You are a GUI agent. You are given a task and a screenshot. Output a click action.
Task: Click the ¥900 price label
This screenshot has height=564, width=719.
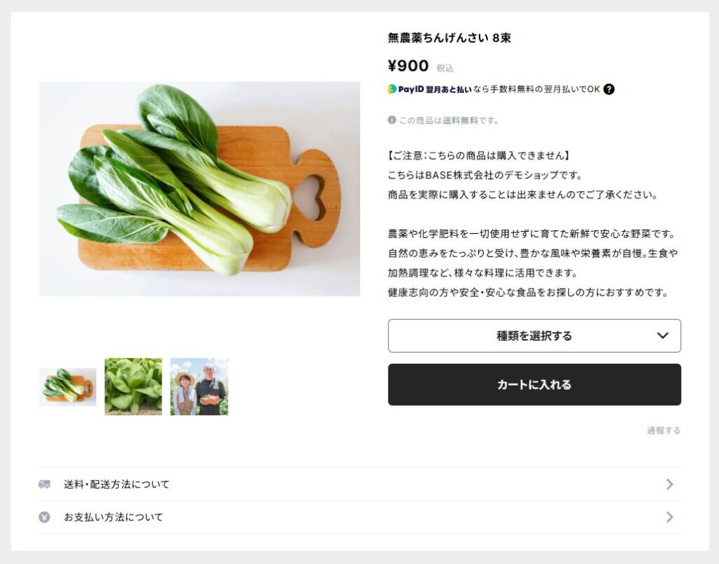coord(408,66)
